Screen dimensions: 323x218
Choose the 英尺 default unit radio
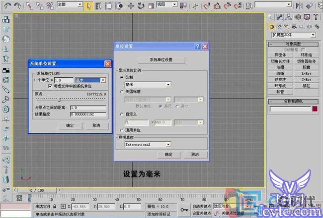(x=161, y=107)
